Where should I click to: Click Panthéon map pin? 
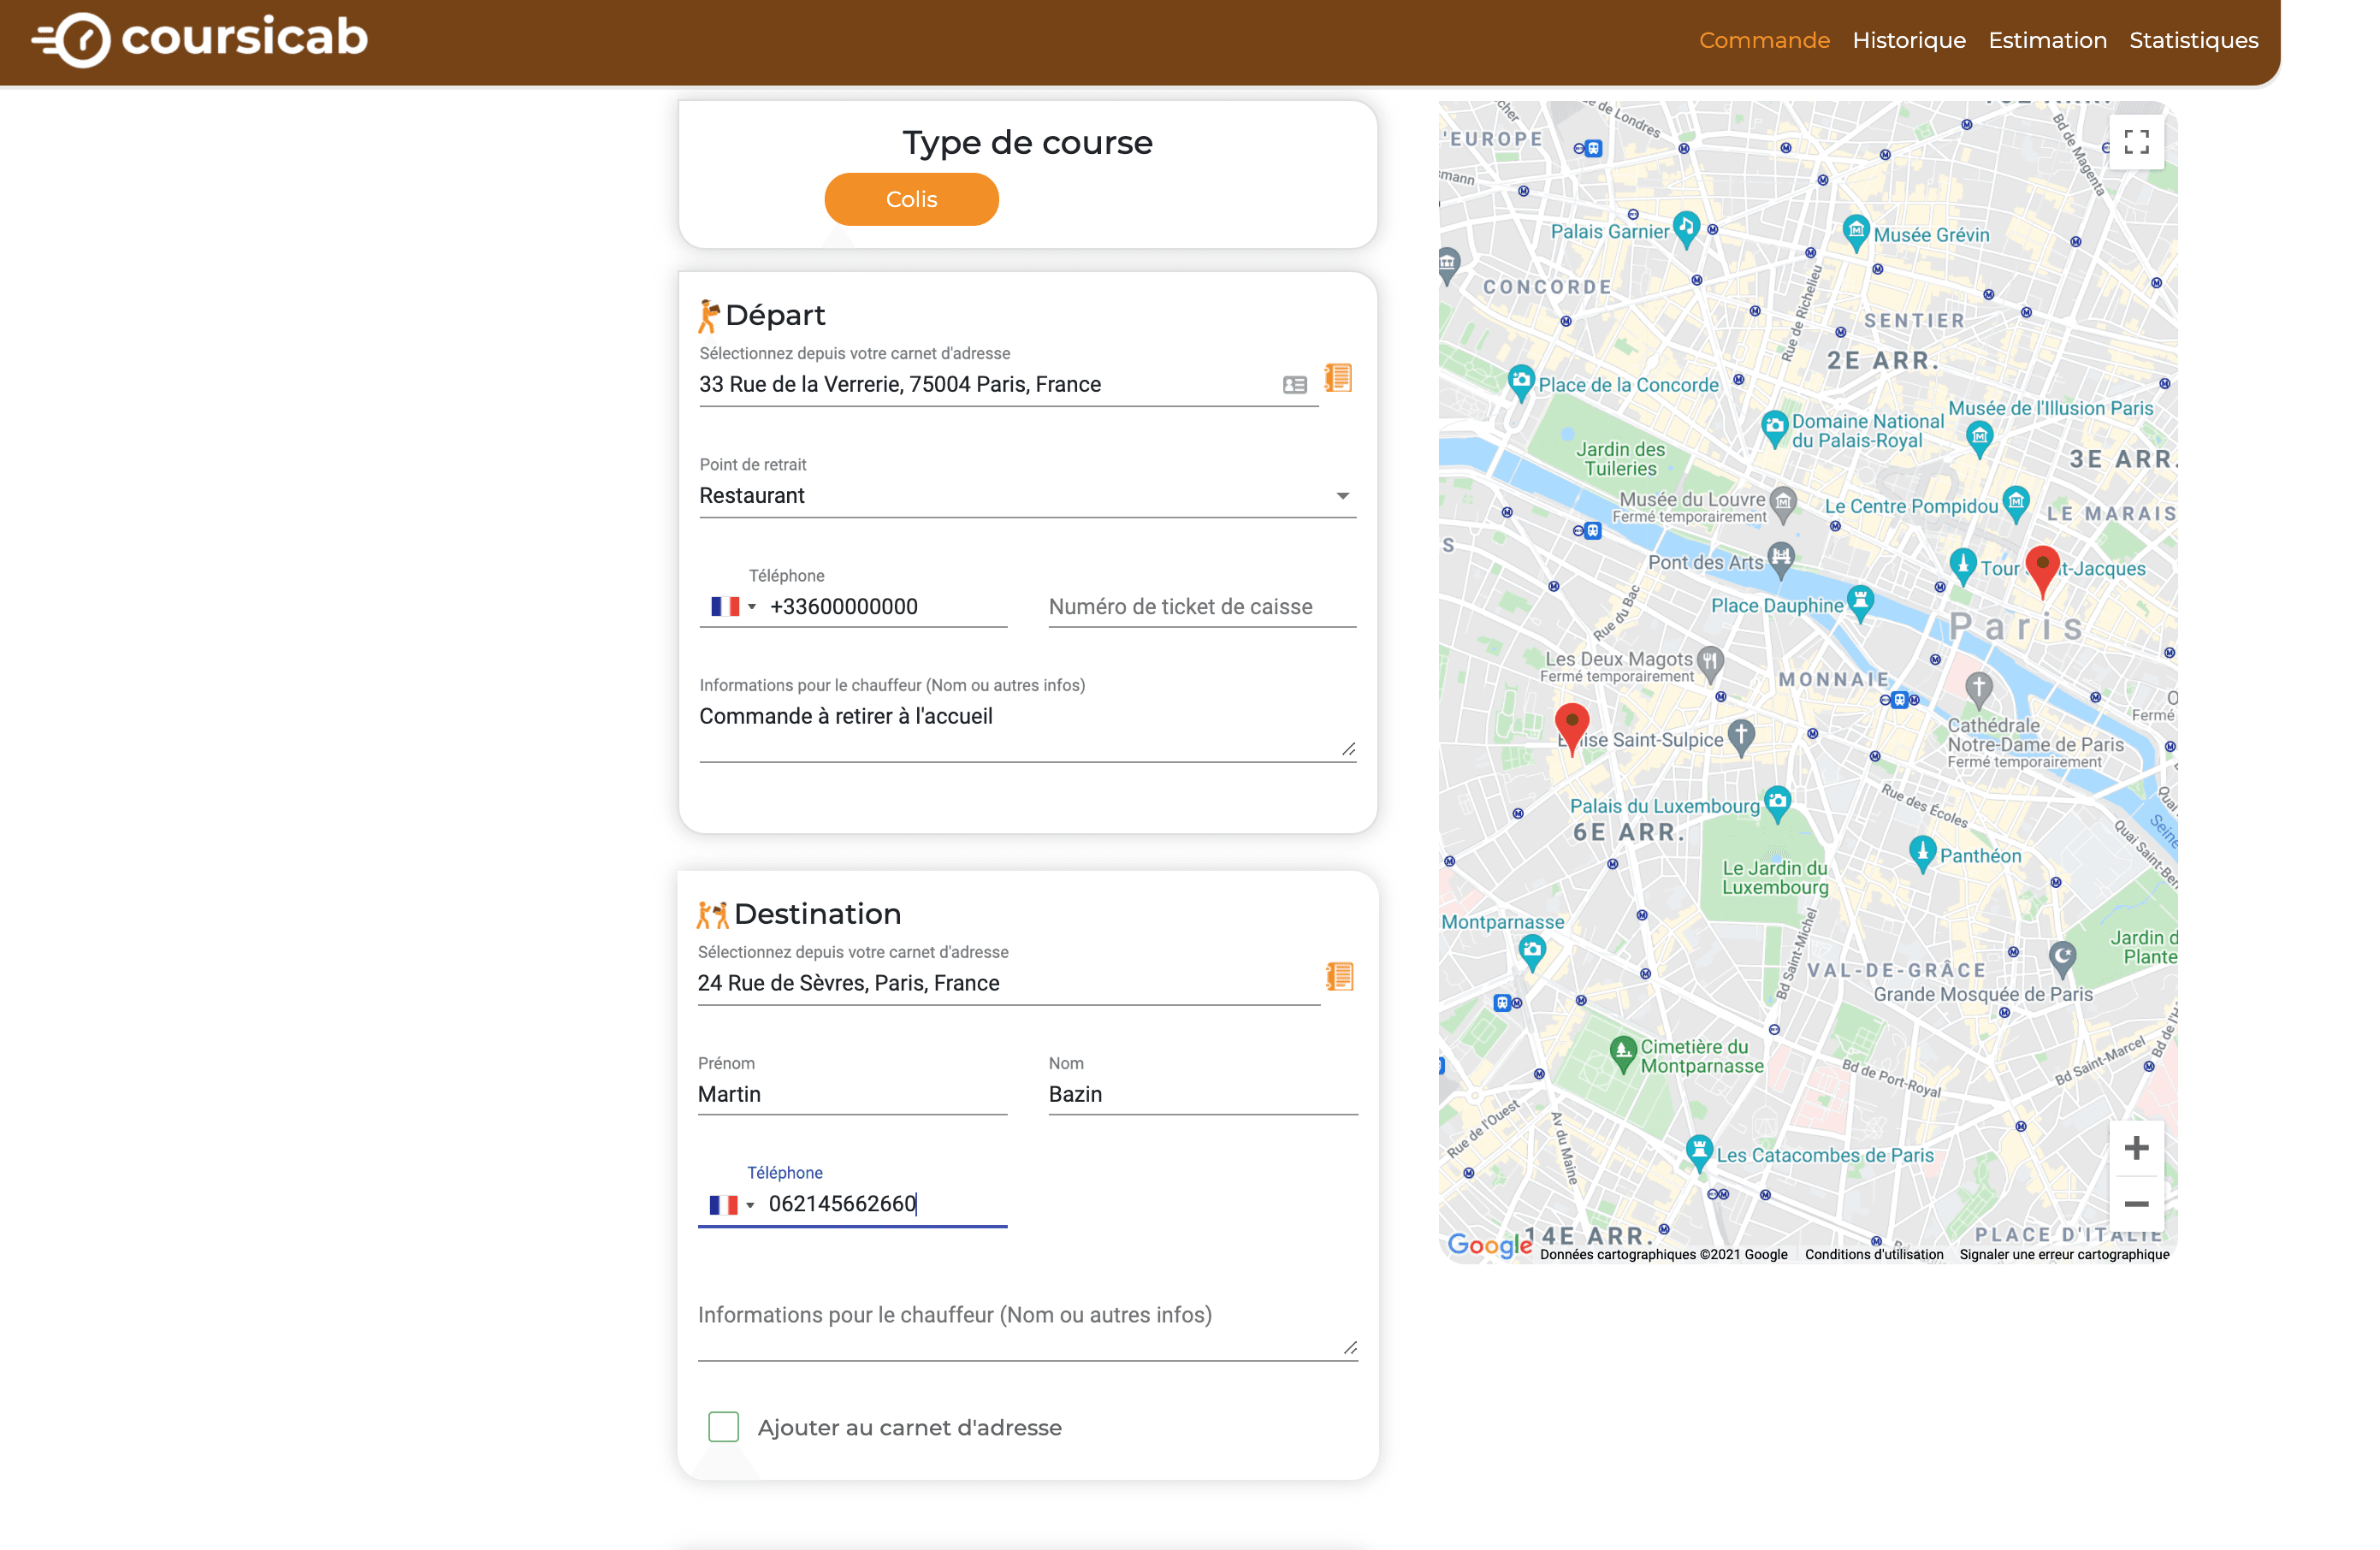[x=1921, y=854]
